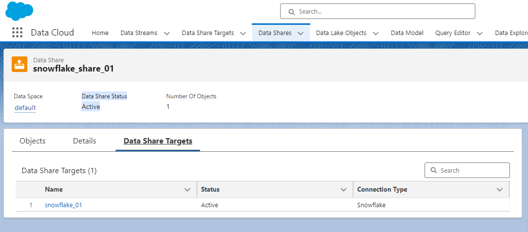Select the Data Share Targets record tab

pyautogui.click(x=158, y=141)
